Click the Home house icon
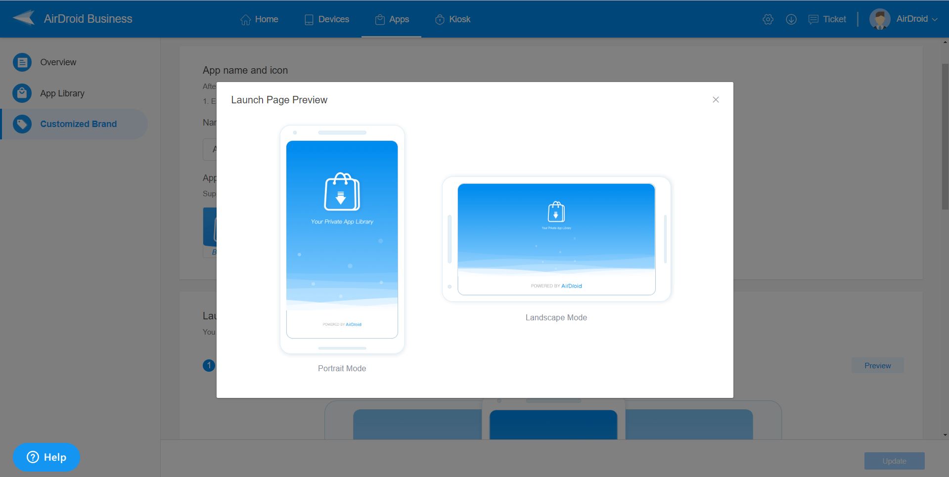The height and width of the screenshot is (477, 949). coord(245,20)
